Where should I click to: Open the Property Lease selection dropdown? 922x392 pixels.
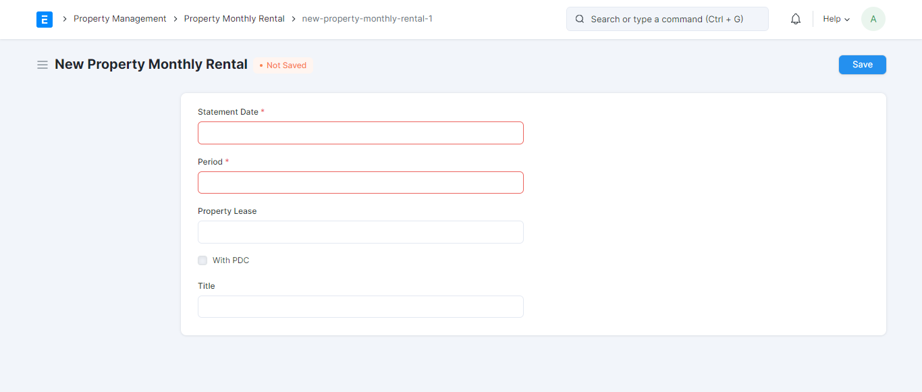click(x=360, y=231)
